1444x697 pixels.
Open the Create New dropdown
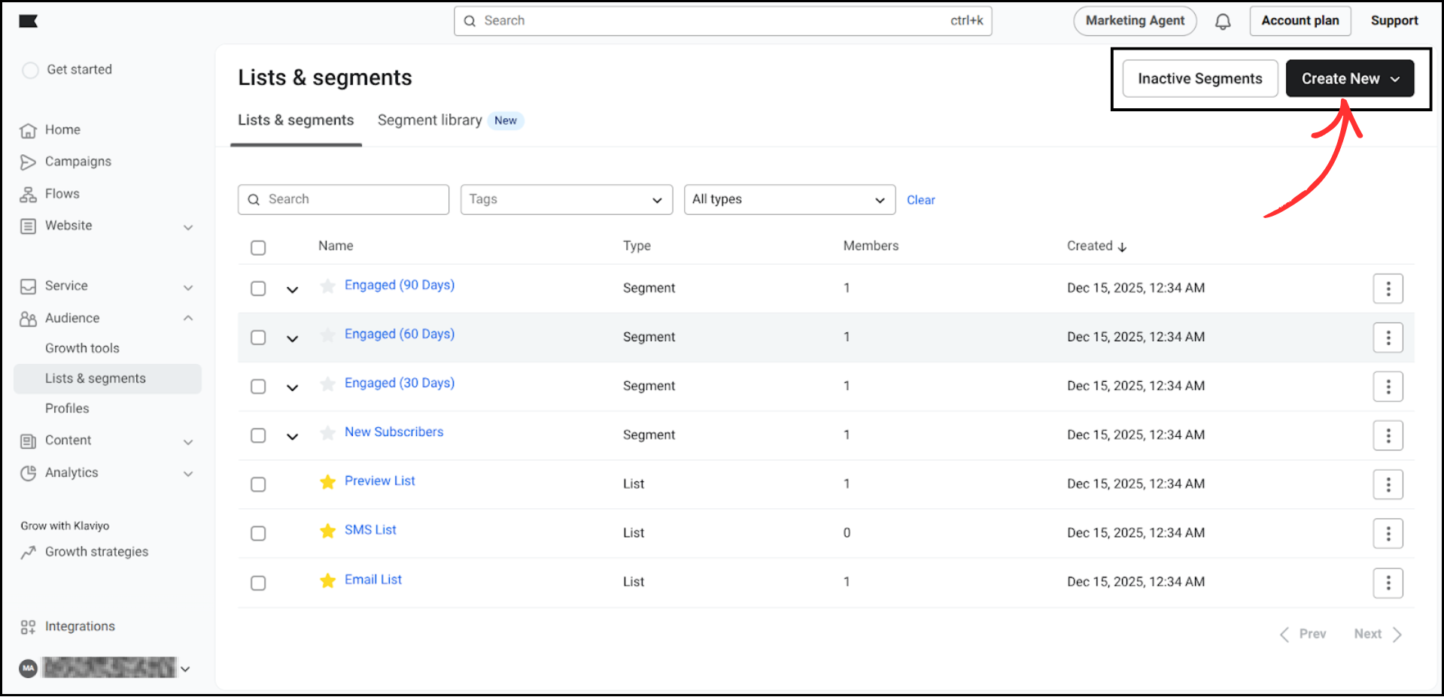pyautogui.click(x=1349, y=78)
